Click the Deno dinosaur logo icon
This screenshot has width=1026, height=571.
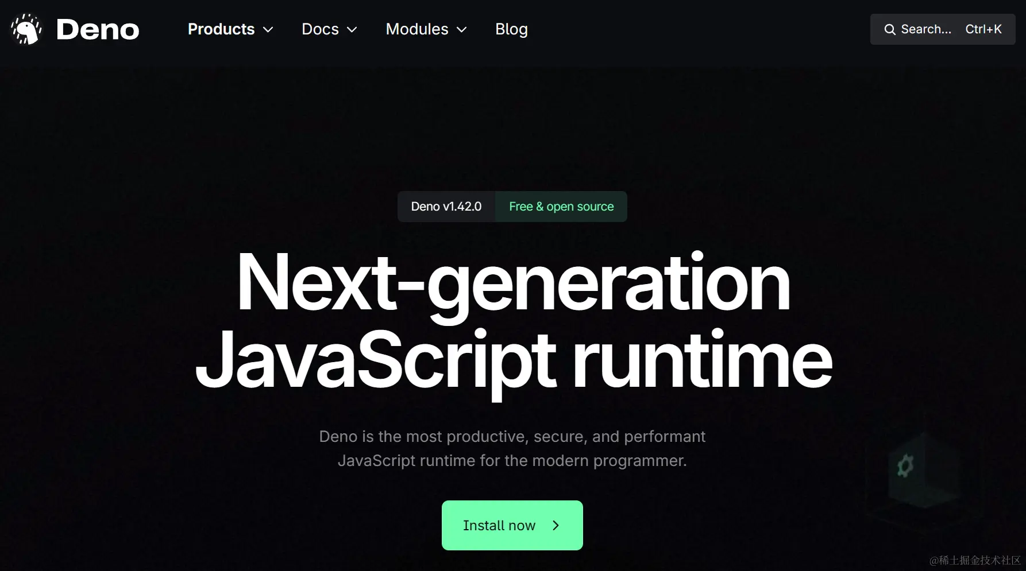click(26, 29)
